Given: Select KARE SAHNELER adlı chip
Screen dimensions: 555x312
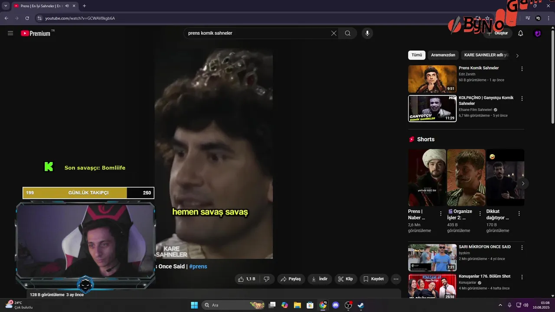Looking at the screenshot, I should coord(486,55).
